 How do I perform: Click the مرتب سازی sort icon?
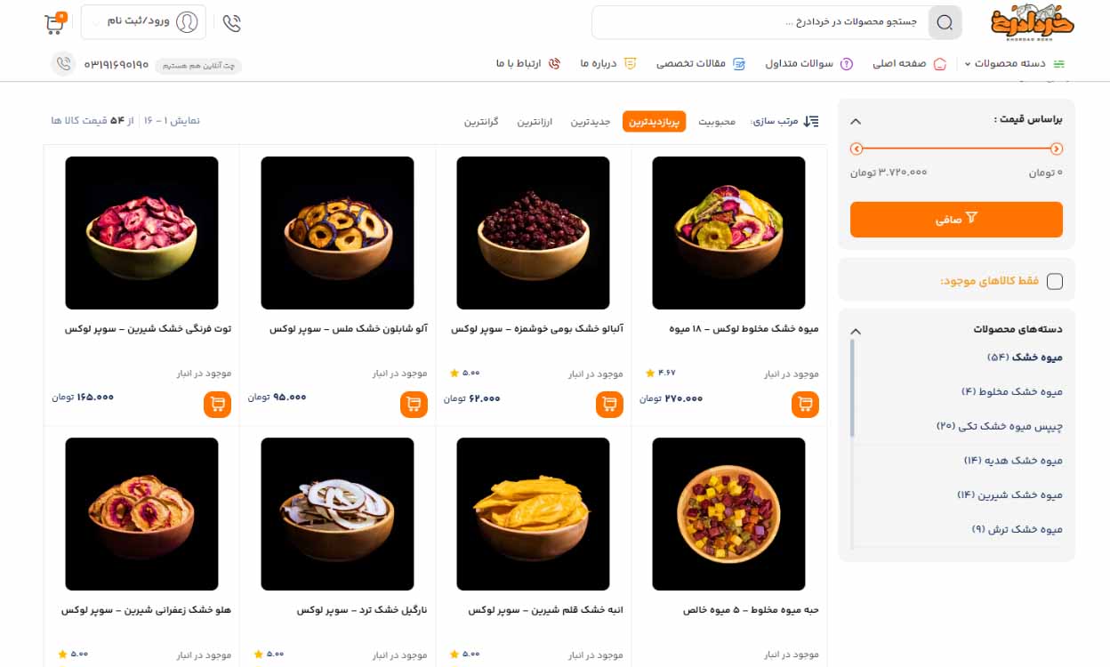pyautogui.click(x=810, y=121)
